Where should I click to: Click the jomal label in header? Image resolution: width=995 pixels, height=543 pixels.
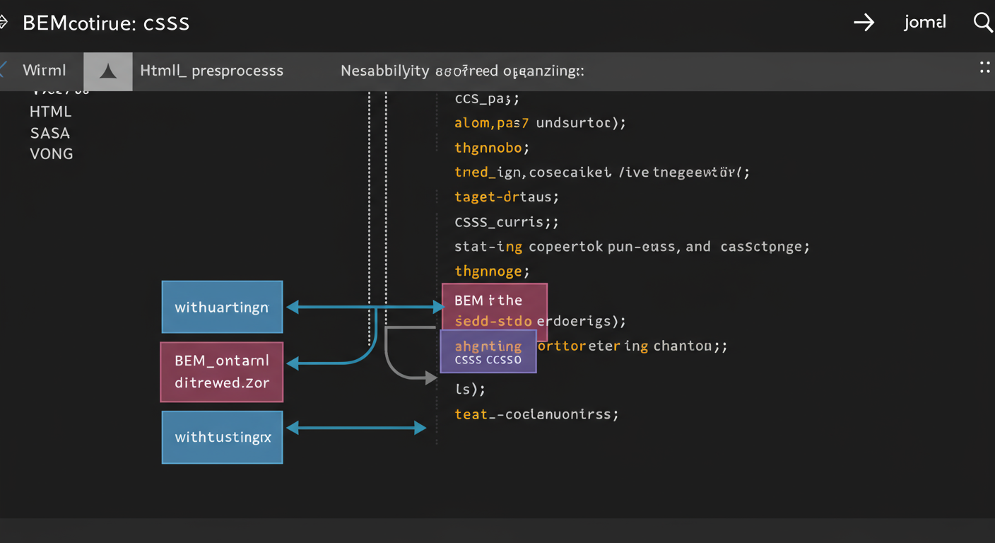point(924,23)
